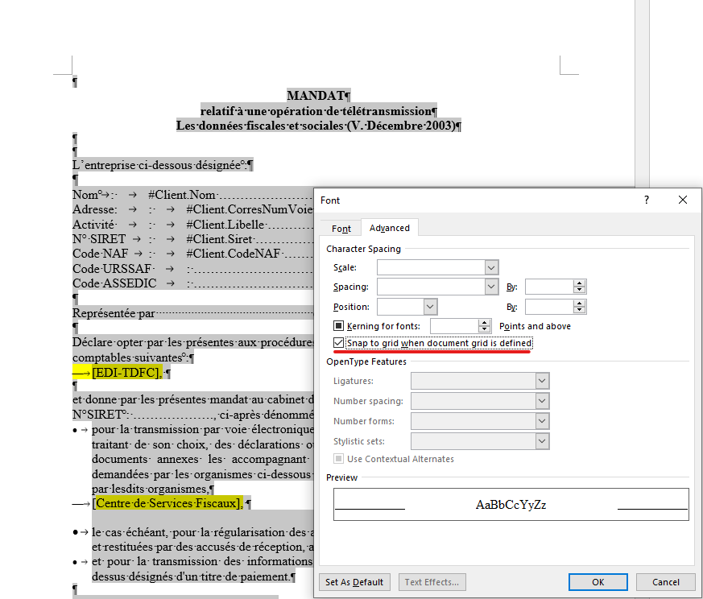Image resolution: width=703 pixels, height=599 pixels.
Task: Select the Advanced tab
Action: point(389,228)
